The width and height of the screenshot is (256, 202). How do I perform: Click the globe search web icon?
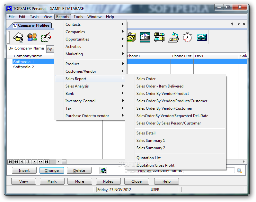pos(103,170)
